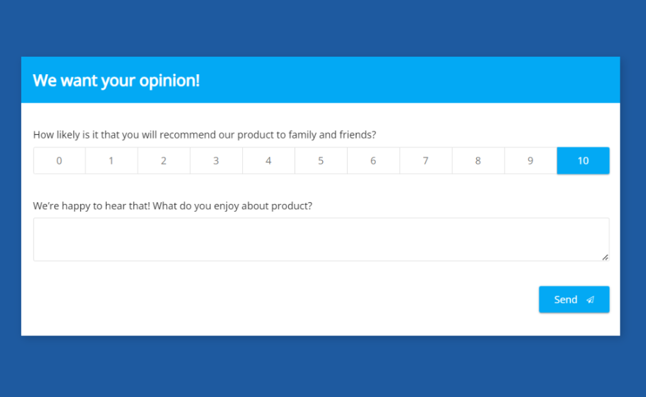646x397 pixels.
Task: Click the highlighted rating 10
Action: tap(583, 160)
